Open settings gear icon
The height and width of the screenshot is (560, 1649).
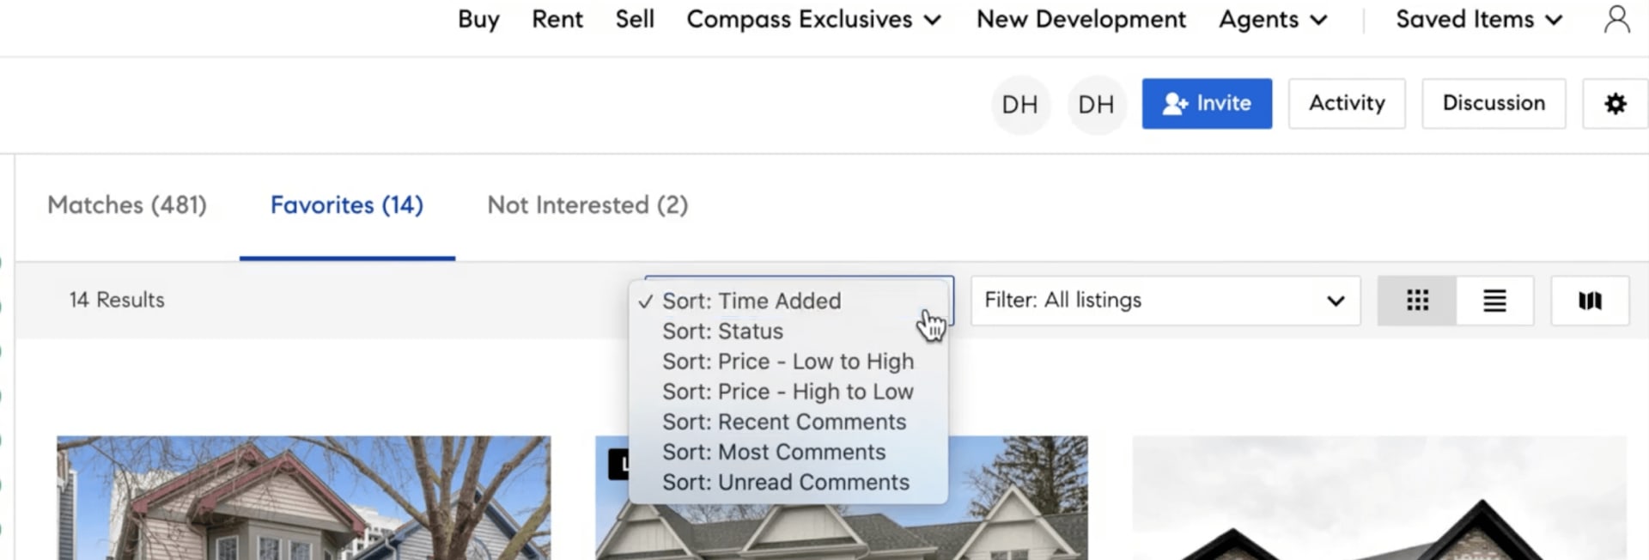tap(1615, 104)
